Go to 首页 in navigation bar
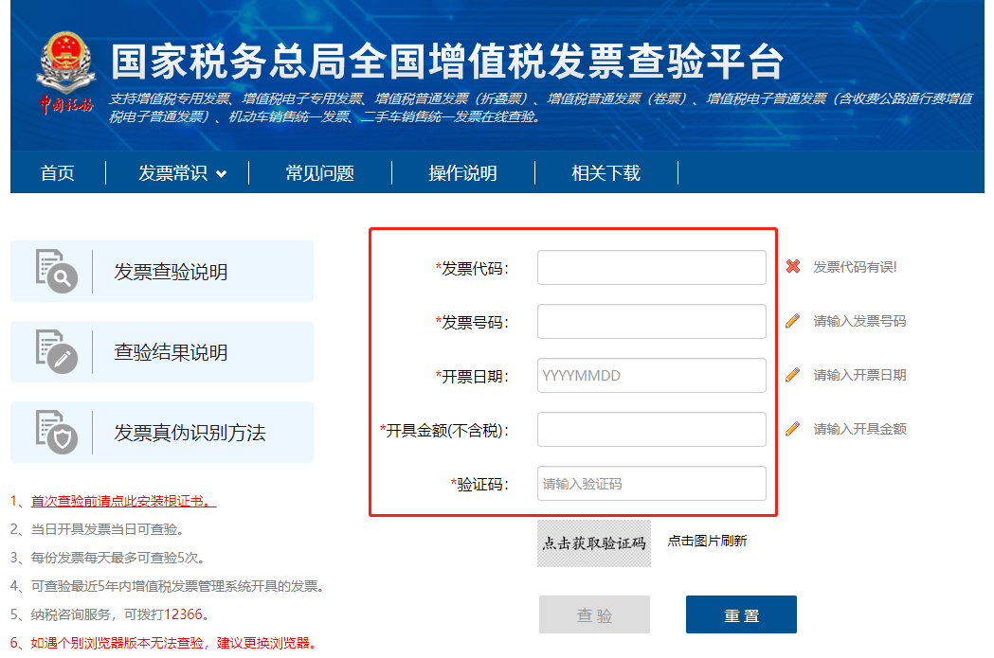 point(57,173)
